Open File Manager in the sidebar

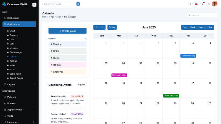(x=16, y=52)
